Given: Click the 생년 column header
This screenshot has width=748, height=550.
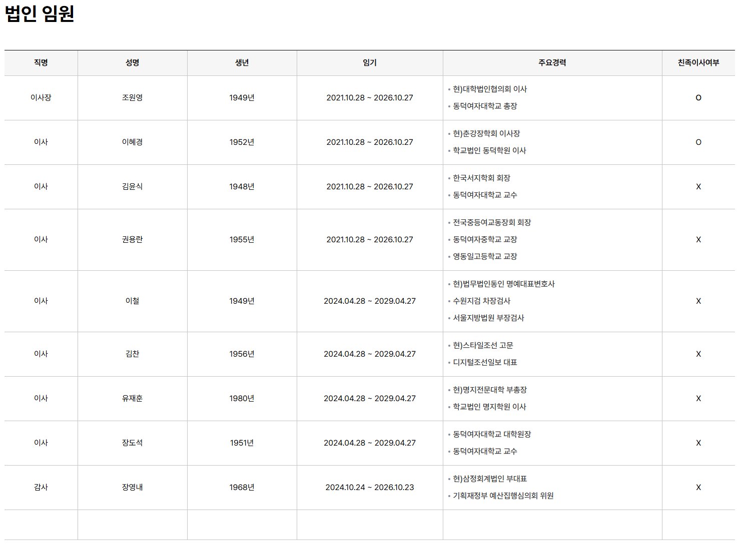Looking at the screenshot, I should click(x=242, y=63).
